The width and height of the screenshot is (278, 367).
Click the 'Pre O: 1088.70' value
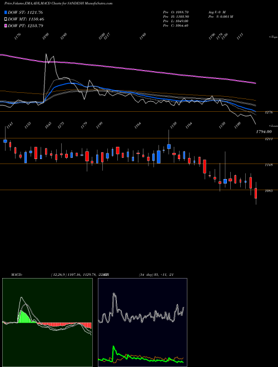(176, 12)
